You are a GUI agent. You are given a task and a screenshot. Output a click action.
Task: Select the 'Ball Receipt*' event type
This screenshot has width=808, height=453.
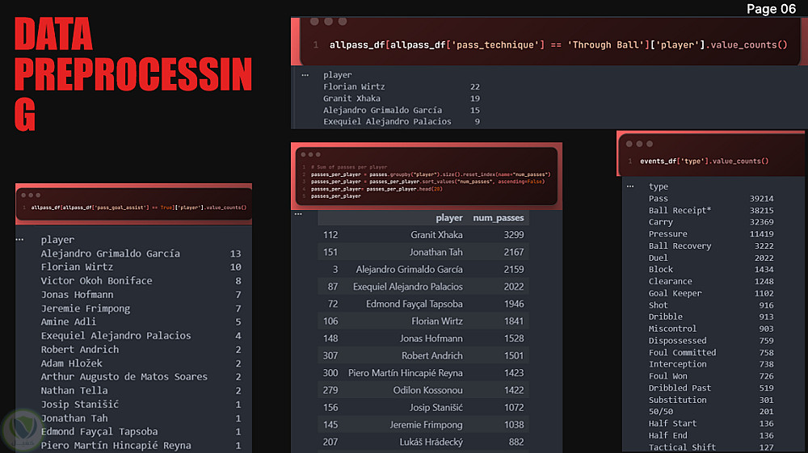pos(680,211)
